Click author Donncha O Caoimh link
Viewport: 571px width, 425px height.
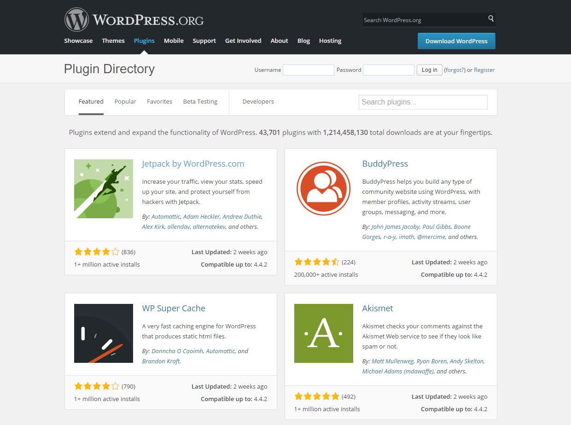tap(177, 351)
